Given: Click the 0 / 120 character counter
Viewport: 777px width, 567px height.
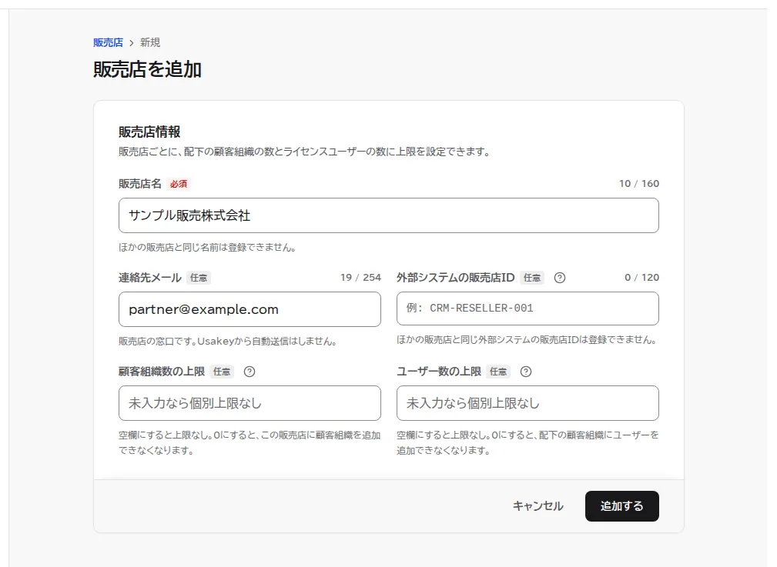Looking at the screenshot, I should click(641, 277).
